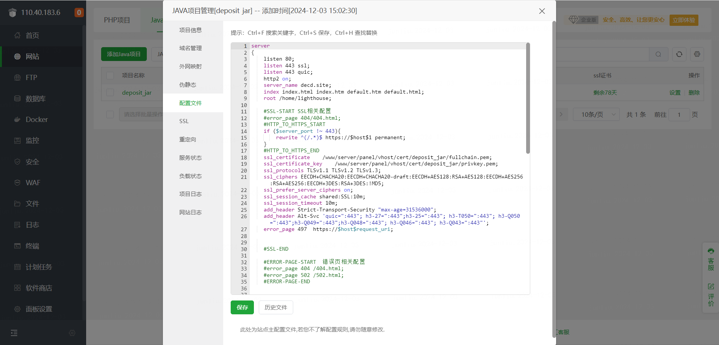Click the 'root /home/lighthouse;' line
719x345 pixels.
pos(297,98)
